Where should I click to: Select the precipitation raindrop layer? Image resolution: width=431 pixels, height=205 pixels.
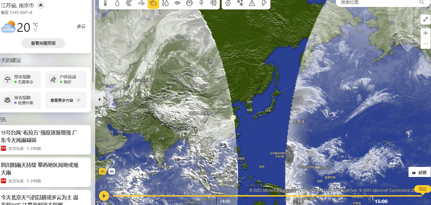tap(117, 3)
